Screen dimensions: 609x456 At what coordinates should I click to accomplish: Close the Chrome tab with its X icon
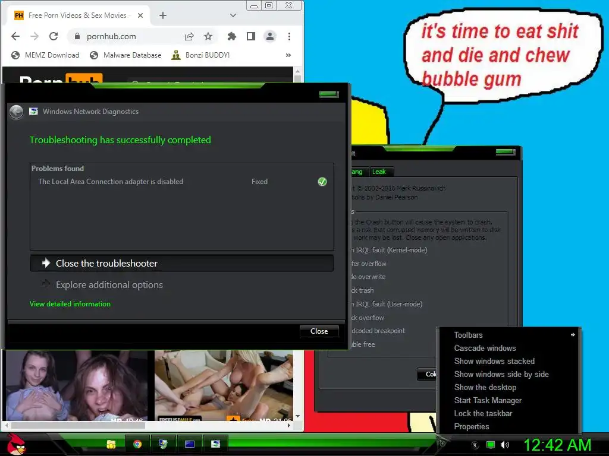140,15
